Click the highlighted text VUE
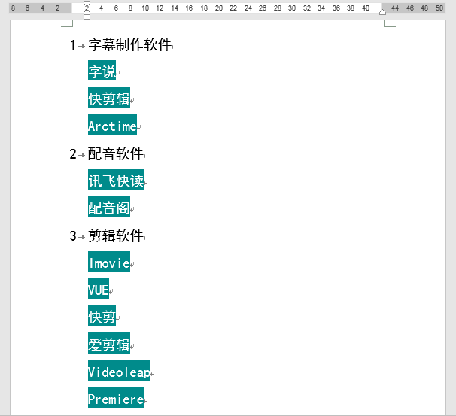Viewport: 456px width, 416px height. [99, 289]
